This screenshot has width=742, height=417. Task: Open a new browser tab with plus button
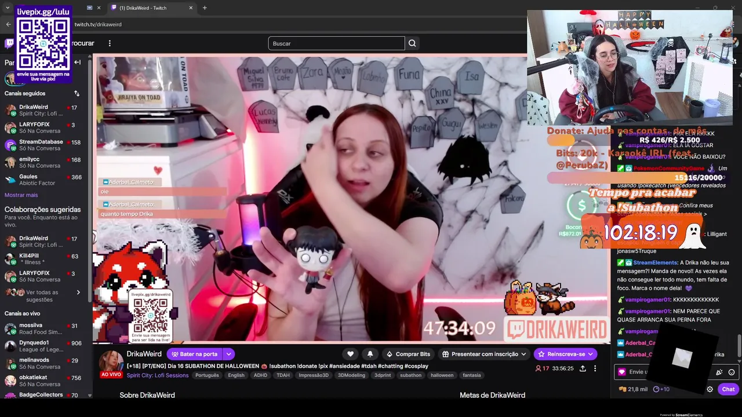[x=205, y=8]
